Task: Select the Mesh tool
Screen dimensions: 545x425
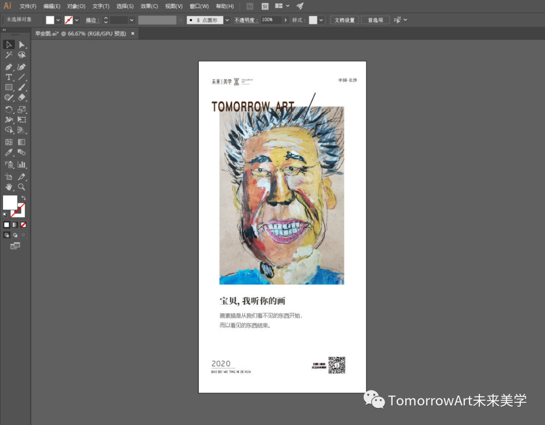Action: click(9, 142)
